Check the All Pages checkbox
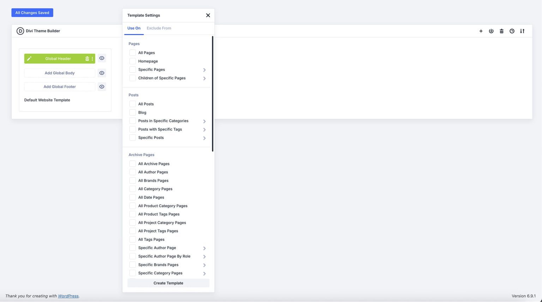The image size is (542, 302). (x=132, y=53)
